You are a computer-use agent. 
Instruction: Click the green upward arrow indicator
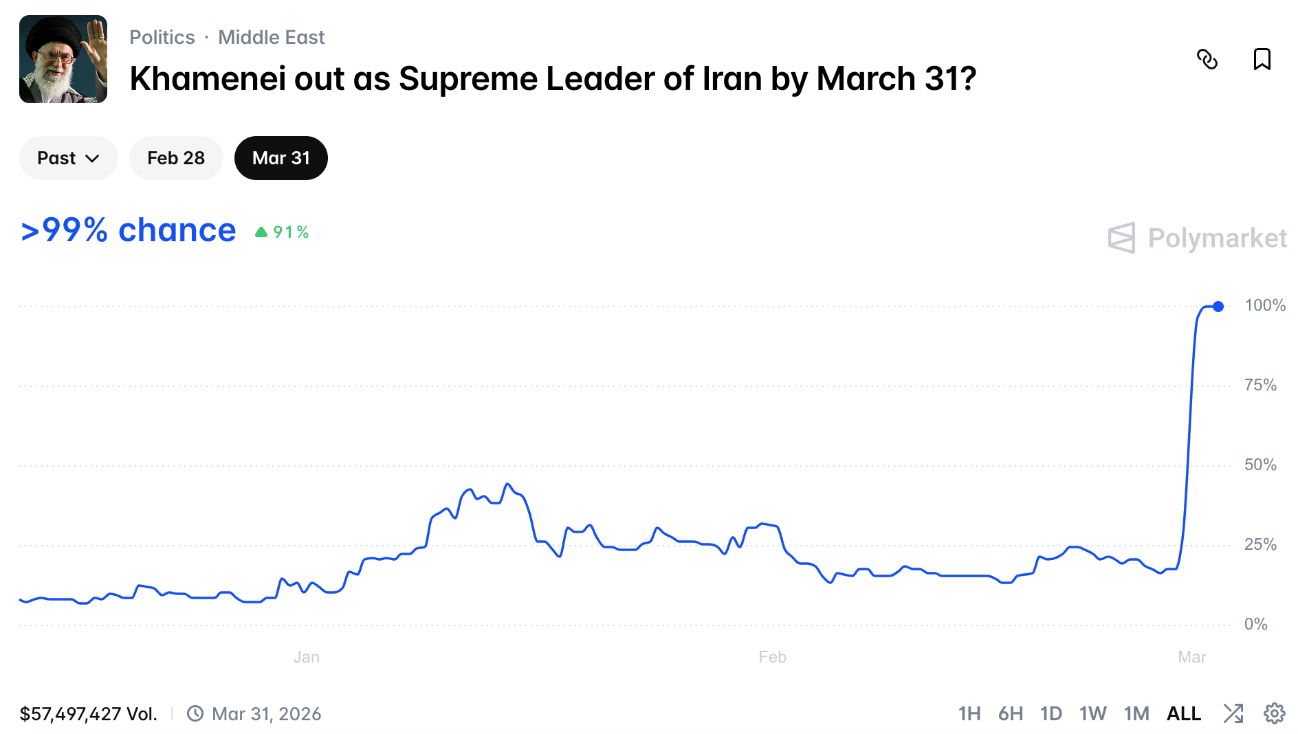pos(261,232)
